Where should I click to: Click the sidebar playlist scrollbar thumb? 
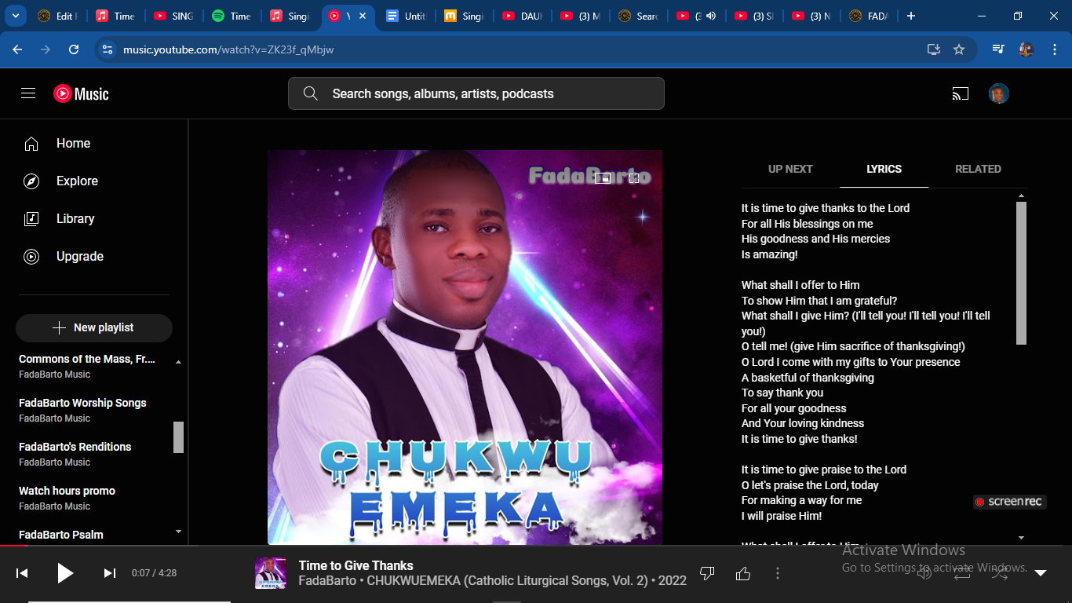[178, 437]
